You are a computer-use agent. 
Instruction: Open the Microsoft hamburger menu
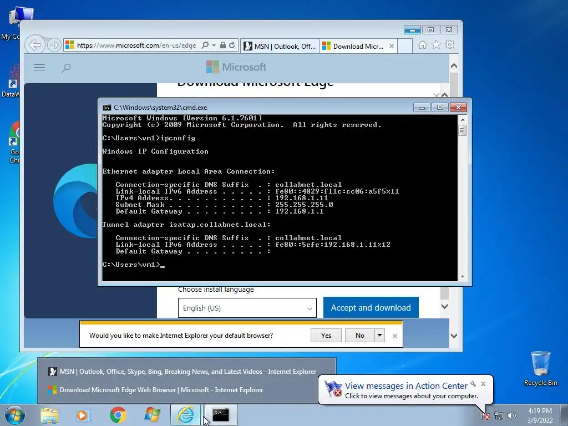click(39, 67)
